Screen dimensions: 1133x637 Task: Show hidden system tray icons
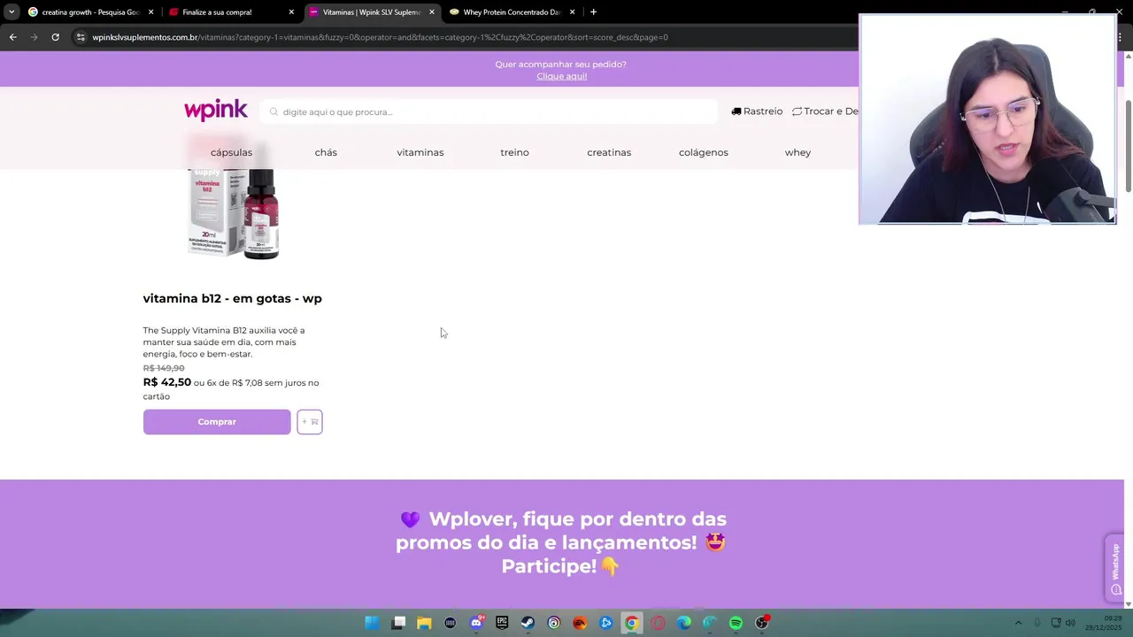point(1018,623)
